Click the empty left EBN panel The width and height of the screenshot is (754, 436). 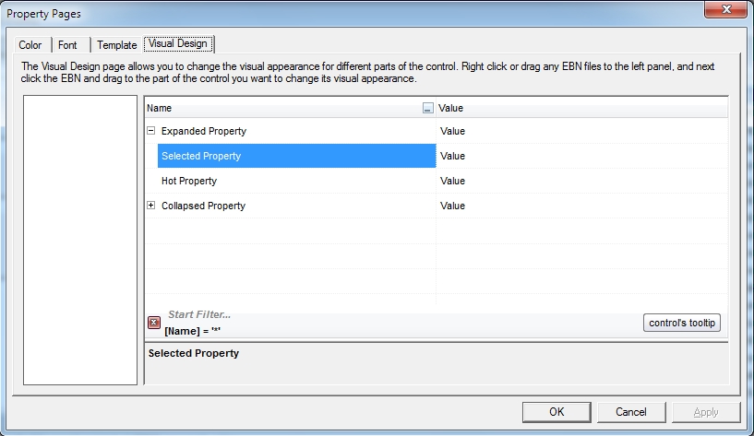point(80,240)
